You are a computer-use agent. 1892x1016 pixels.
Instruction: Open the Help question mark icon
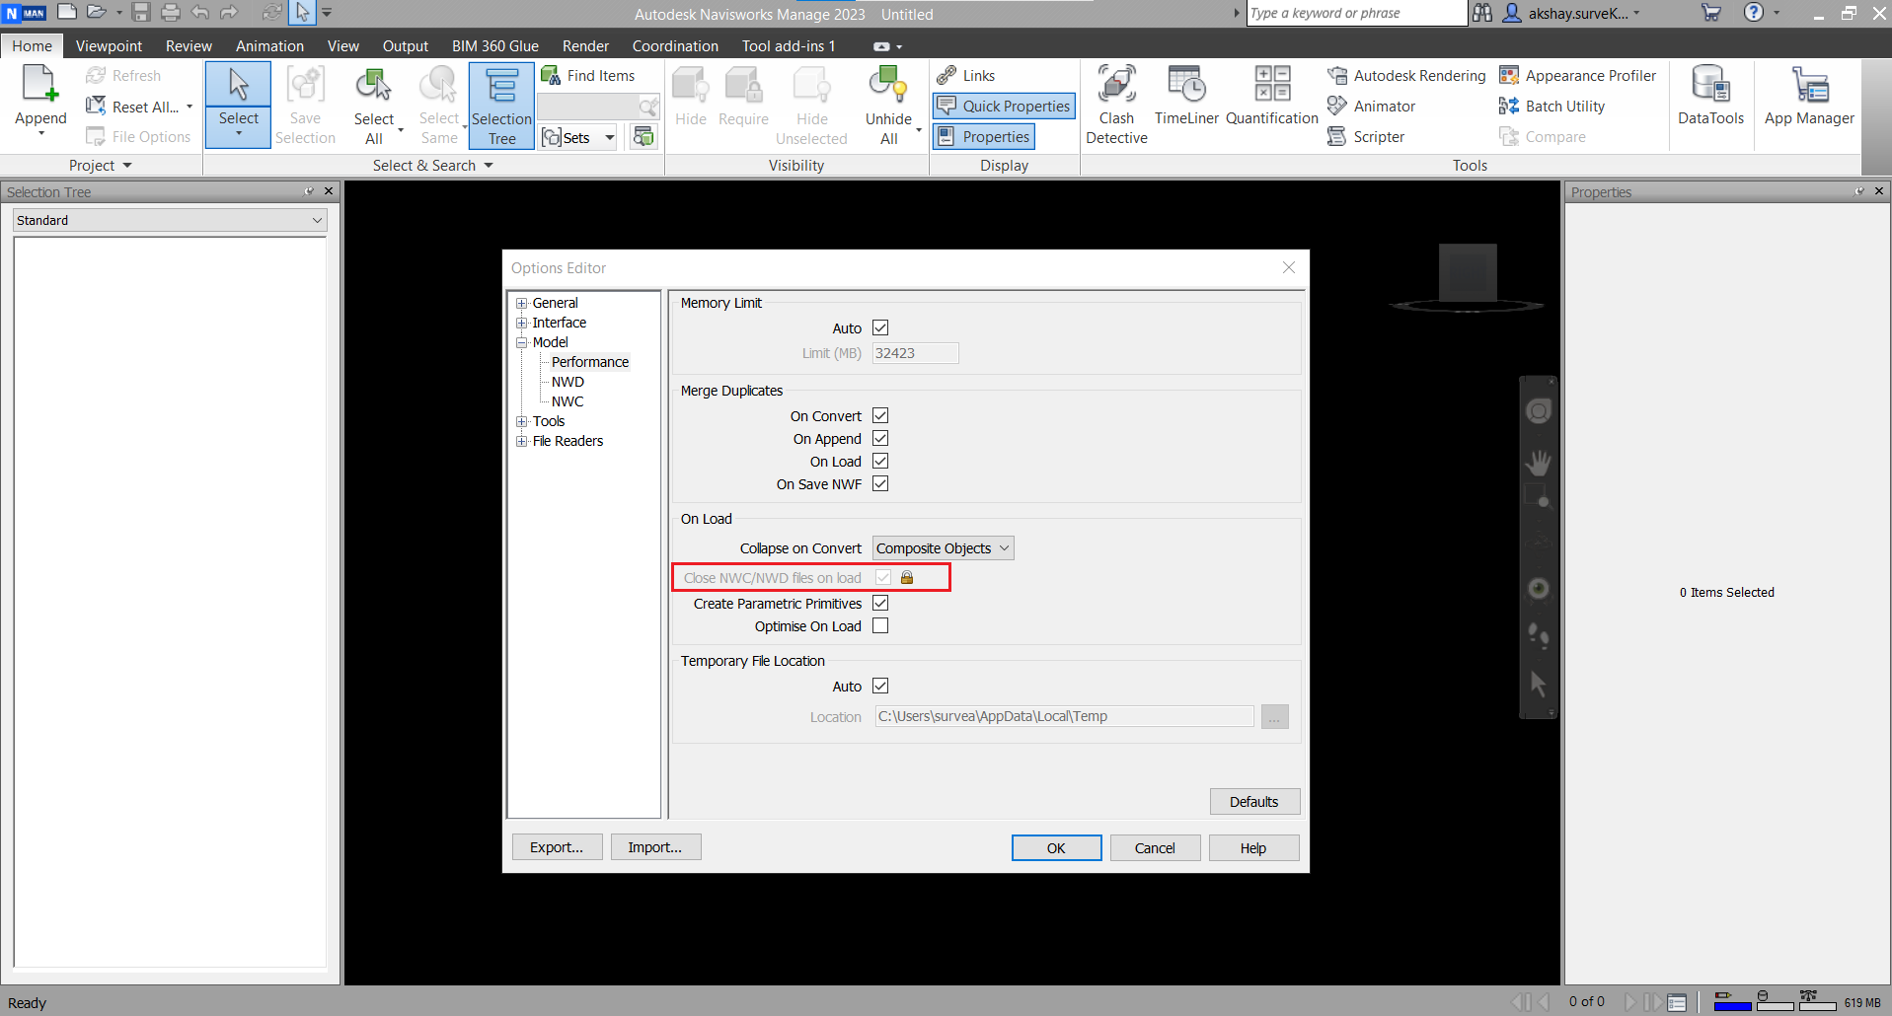pos(1753,13)
